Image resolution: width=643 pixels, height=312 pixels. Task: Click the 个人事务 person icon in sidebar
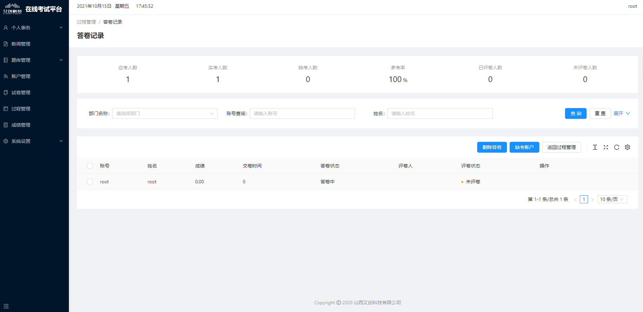tap(6, 28)
